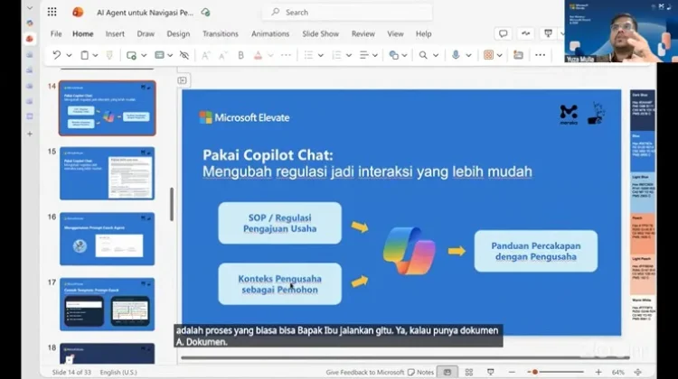Expand the Undo dropdown arrow
Screen dimensions: 678x379
coord(69,55)
